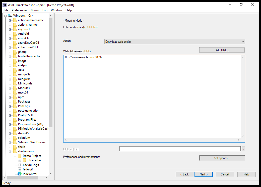Click the mingw64 folder icon
This screenshot has height=187, width=261.
point(15,79)
